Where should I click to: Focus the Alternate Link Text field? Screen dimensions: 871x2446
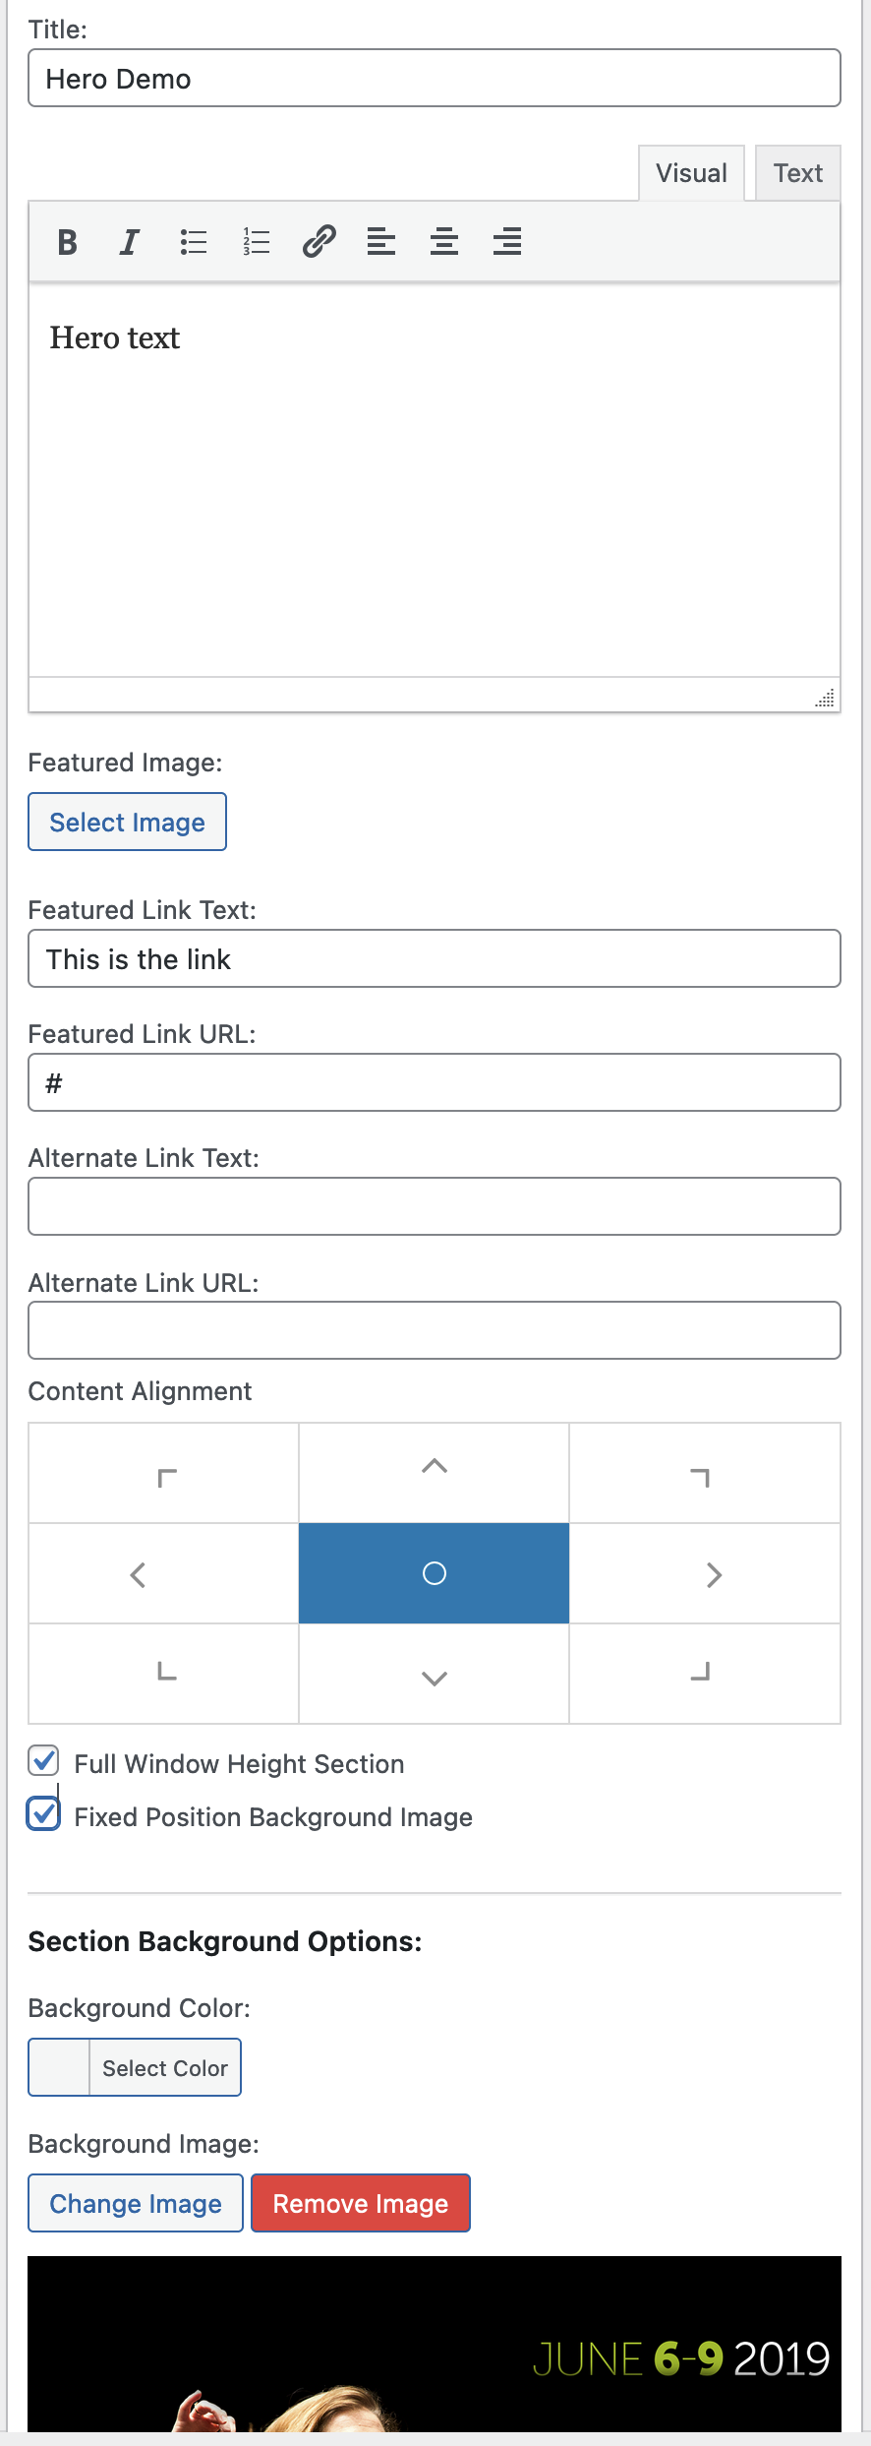click(435, 1206)
